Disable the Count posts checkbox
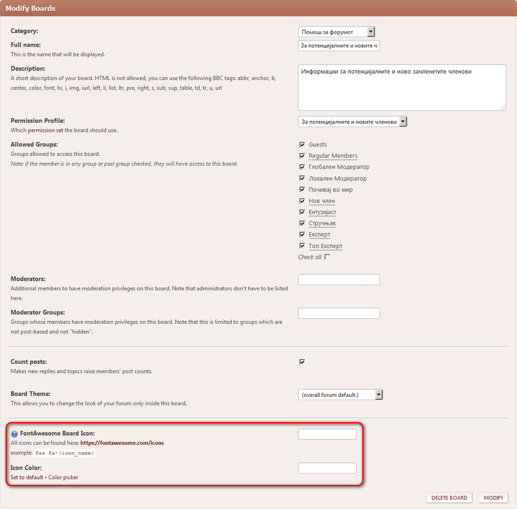 pyautogui.click(x=302, y=362)
